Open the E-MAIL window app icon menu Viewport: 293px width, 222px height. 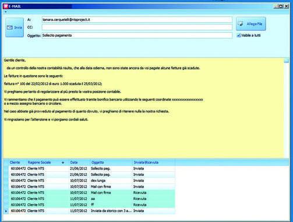point(6,6)
